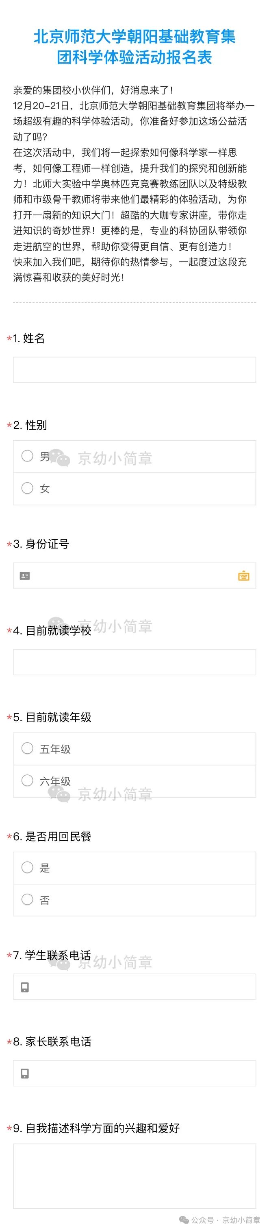Open the numeric keyboard icon for 身份证号
The height and width of the screenshot is (1231, 269).
(x=243, y=575)
